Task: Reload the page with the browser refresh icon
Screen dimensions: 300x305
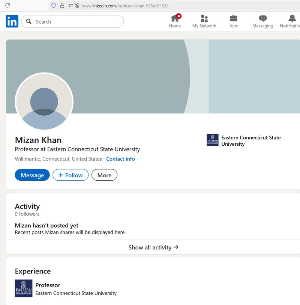Action: pos(7,5)
